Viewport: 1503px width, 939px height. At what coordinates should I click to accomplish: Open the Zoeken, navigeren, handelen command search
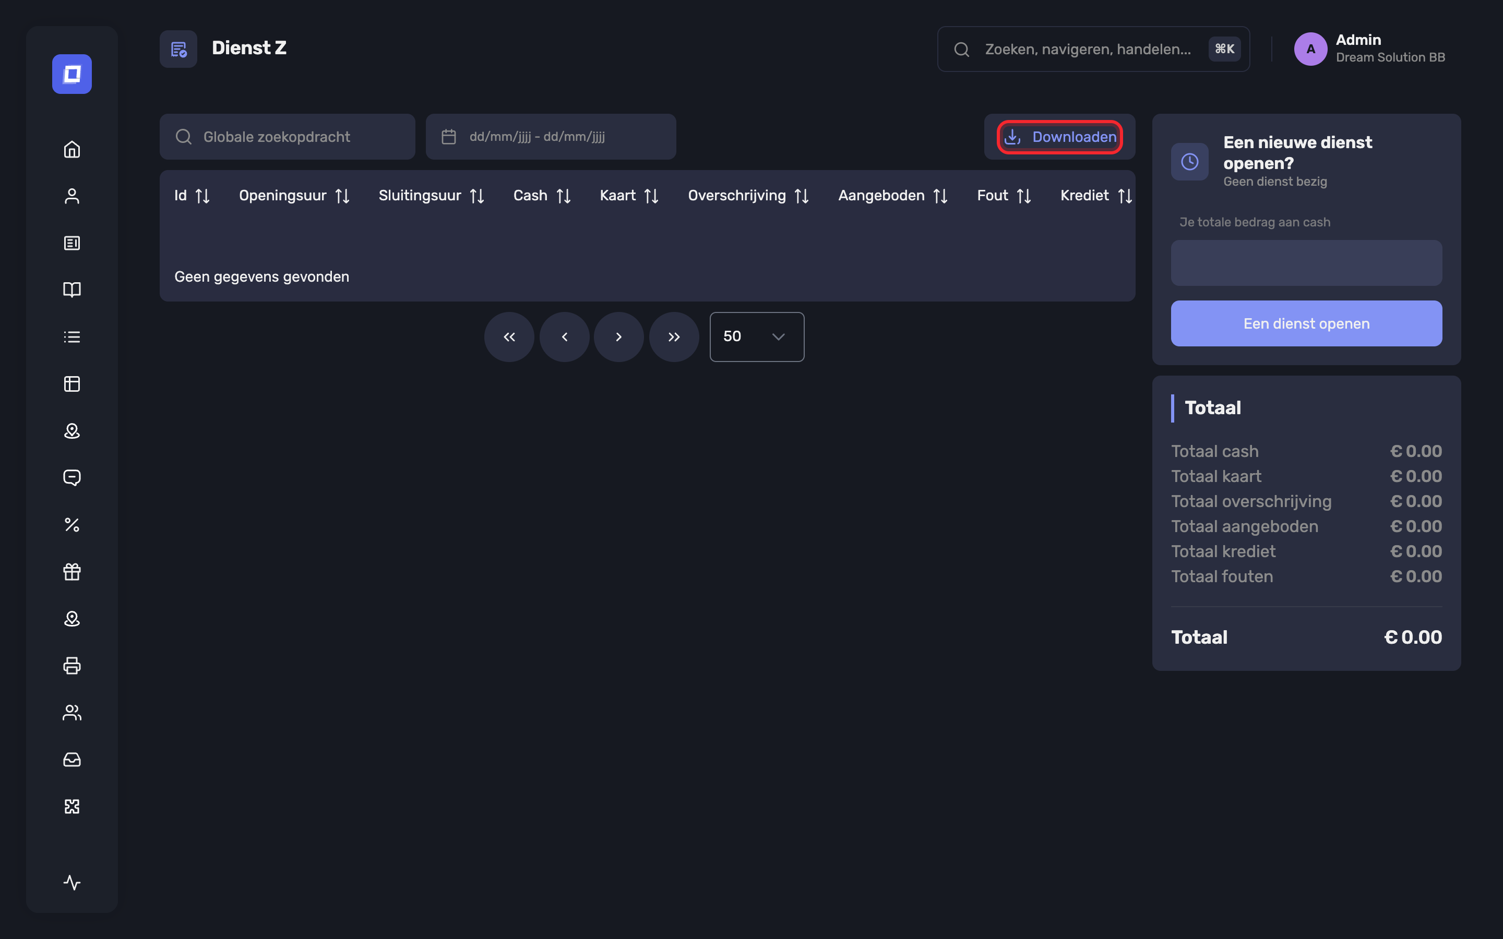[1093, 49]
